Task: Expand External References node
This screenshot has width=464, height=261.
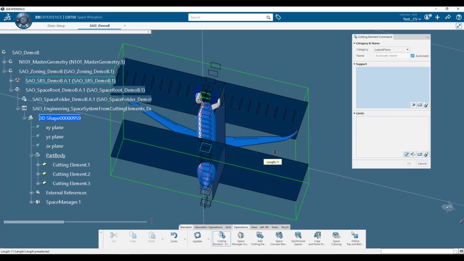Action: click(31, 193)
